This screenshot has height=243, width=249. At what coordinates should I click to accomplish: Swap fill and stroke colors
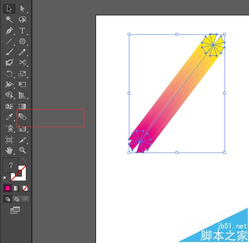(x=24, y=160)
